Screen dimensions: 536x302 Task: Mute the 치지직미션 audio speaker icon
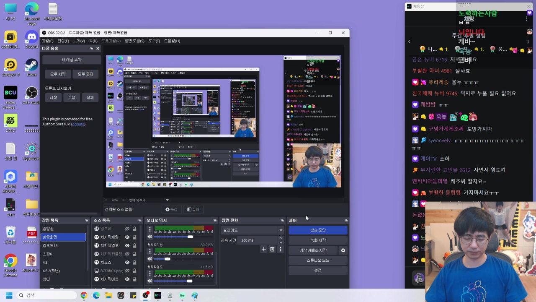click(150, 259)
